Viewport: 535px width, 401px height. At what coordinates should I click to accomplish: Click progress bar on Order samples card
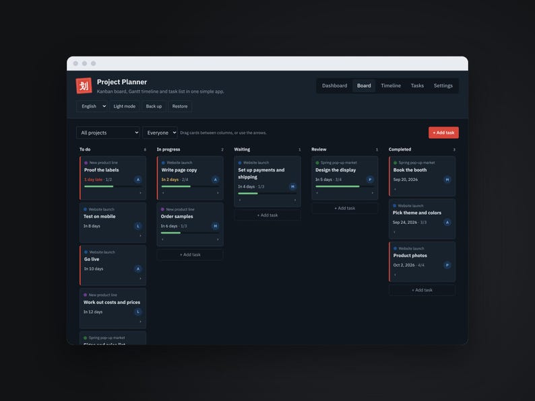(190, 233)
